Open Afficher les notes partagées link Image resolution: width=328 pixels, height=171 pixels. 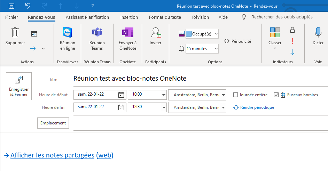click(52, 155)
